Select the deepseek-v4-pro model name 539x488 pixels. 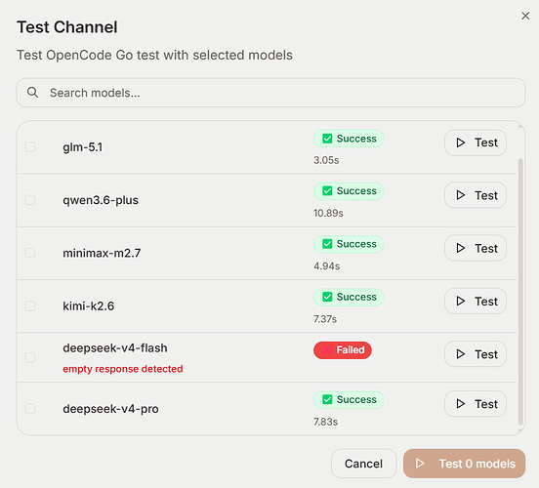coord(110,409)
